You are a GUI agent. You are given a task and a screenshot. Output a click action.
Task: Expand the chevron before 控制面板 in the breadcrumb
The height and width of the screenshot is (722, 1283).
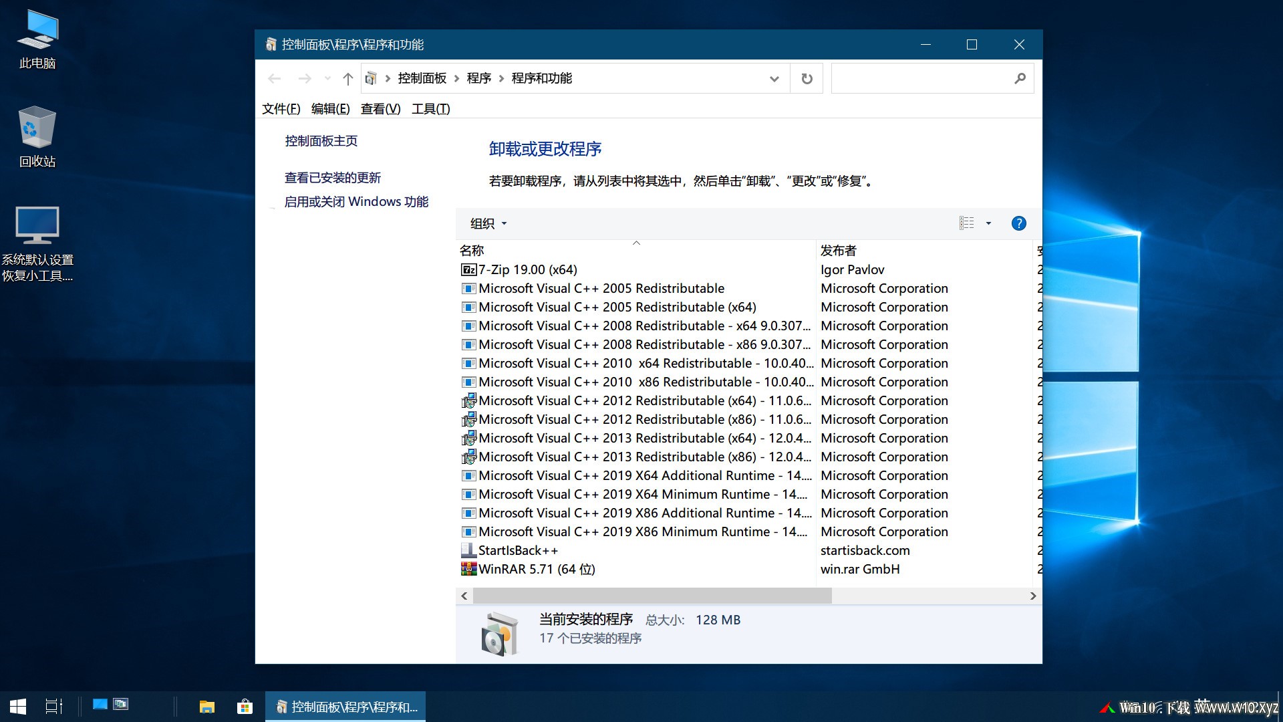pyautogui.click(x=388, y=79)
